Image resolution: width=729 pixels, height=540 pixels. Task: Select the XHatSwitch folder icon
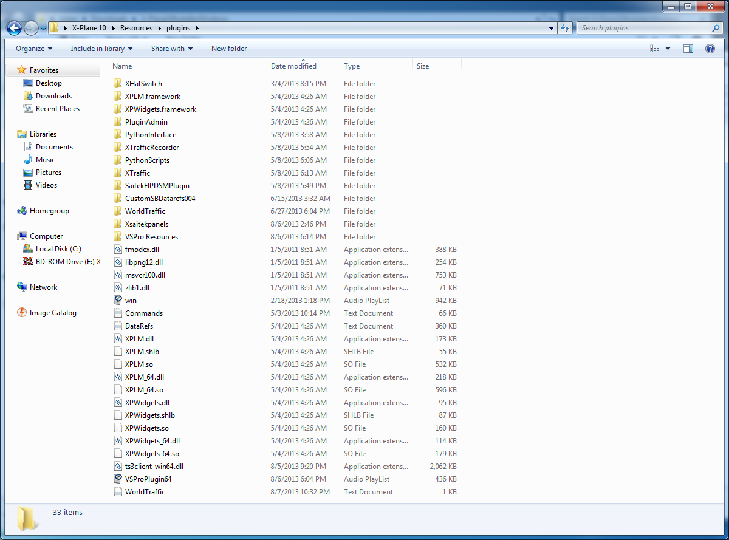coord(118,84)
